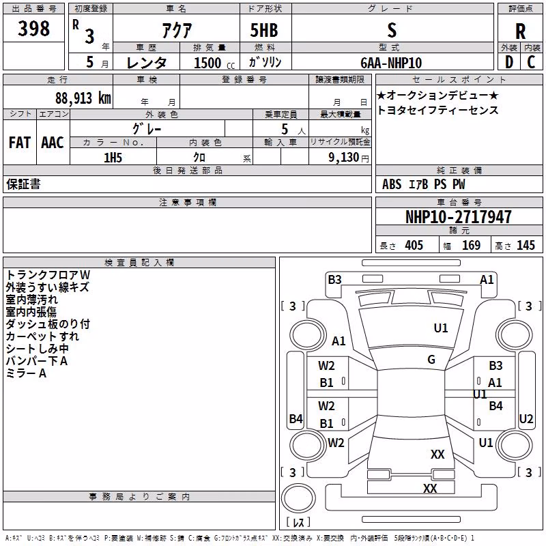Viewport: 546px width, 546px height.
Task: Select the exterior color グレー
Action: point(147,129)
